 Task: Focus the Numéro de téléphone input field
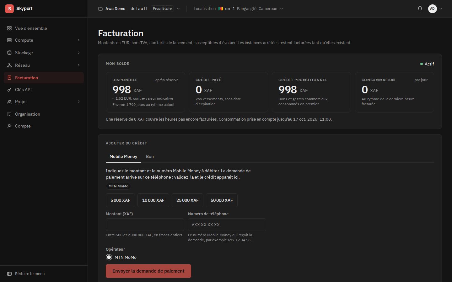click(227, 225)
